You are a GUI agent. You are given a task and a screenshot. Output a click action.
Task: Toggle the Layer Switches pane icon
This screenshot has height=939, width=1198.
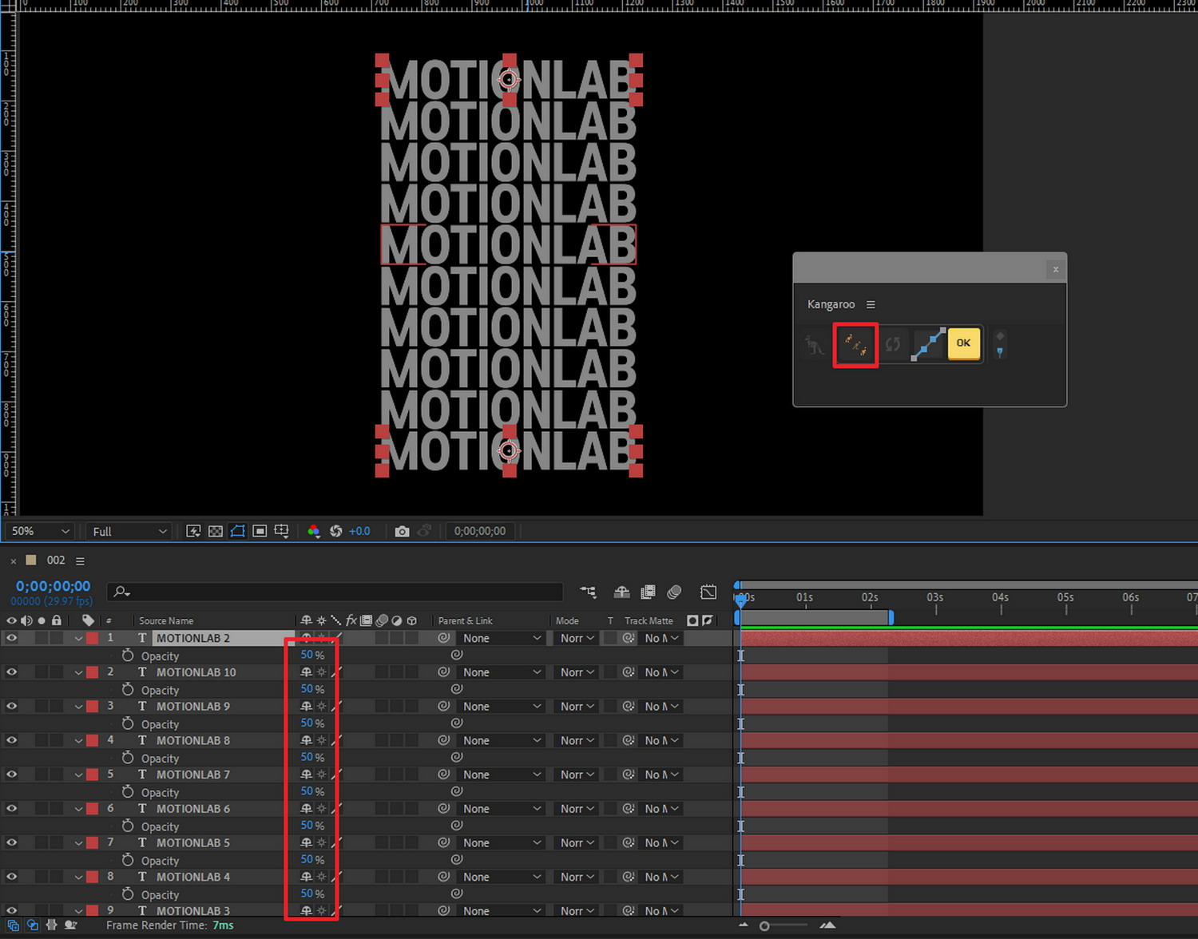coord(14,925)
